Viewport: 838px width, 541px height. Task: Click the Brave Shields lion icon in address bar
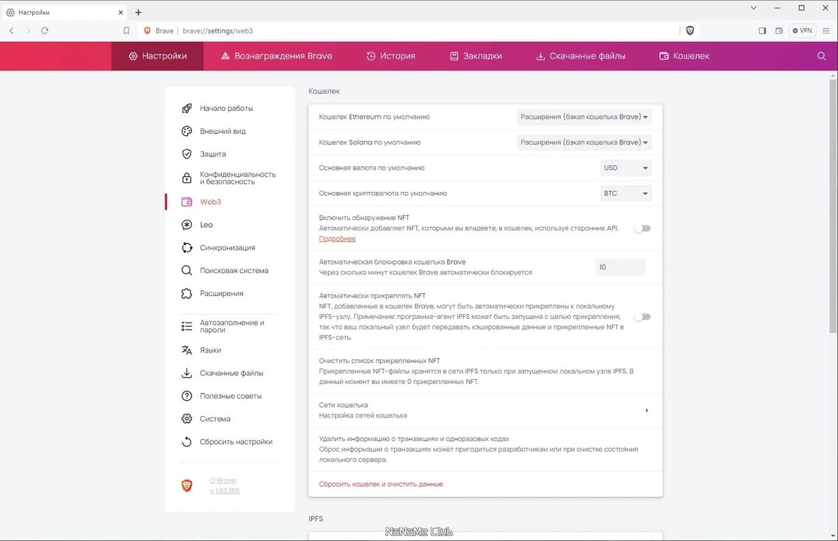click(690, 31)
